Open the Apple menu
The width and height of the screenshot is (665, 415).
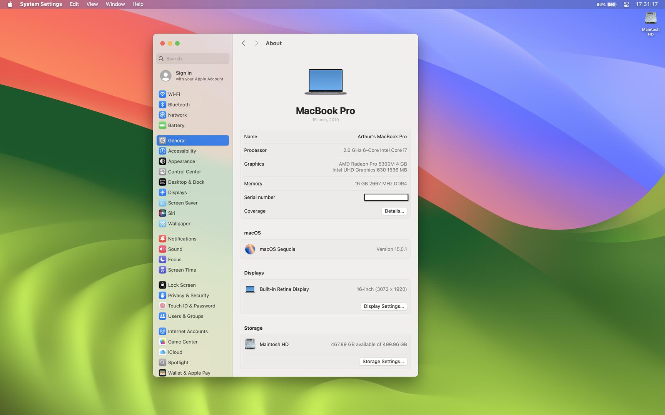10,4
